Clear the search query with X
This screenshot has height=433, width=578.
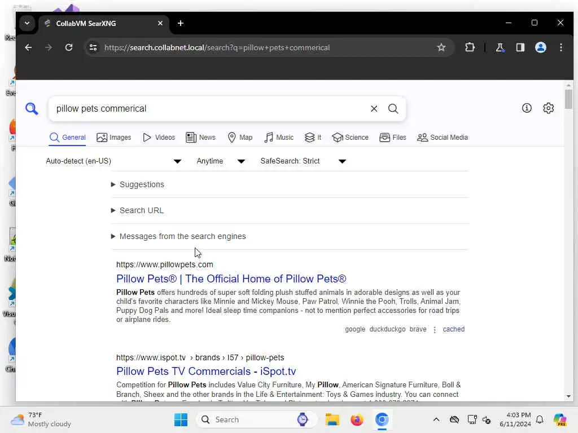pyautogui.click(x=374, y=109)
